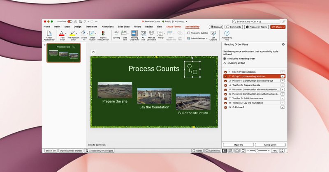This screenshot has height=172, width=329.
Task: Open the Home tab
Action: pos(46,27)
